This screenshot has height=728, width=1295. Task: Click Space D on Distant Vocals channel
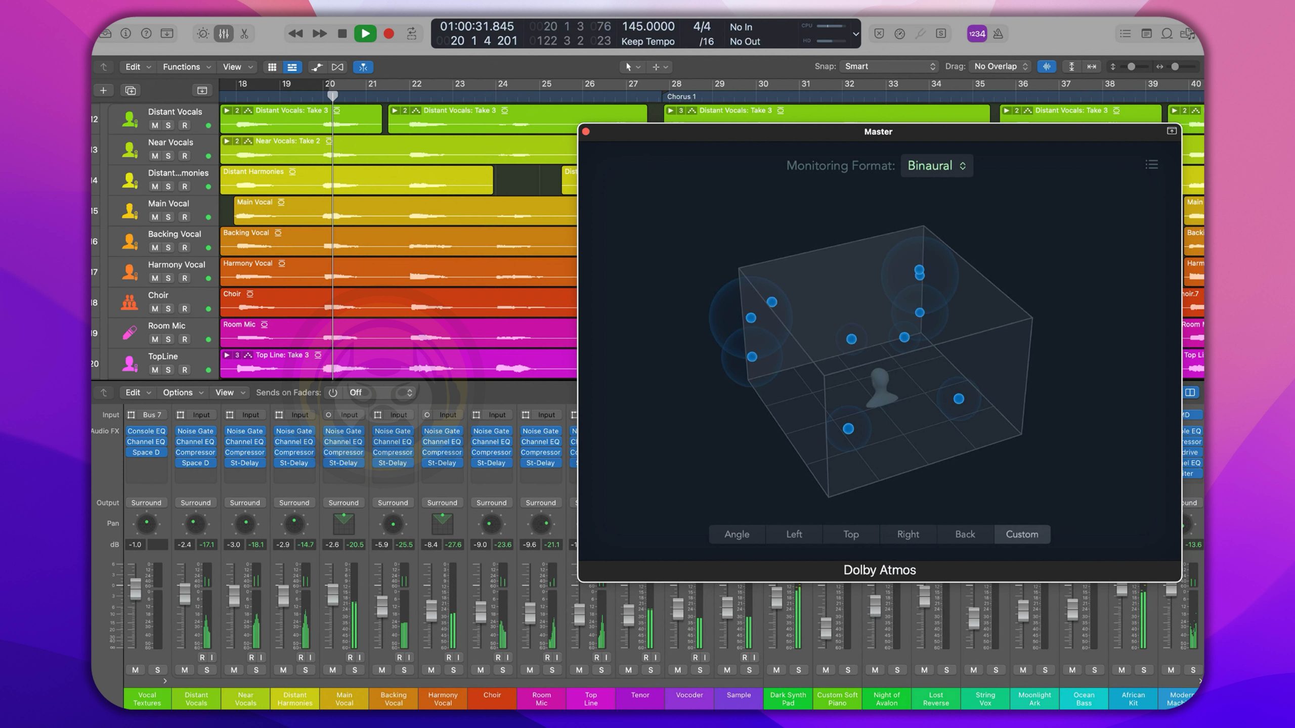tap(195, 463)
